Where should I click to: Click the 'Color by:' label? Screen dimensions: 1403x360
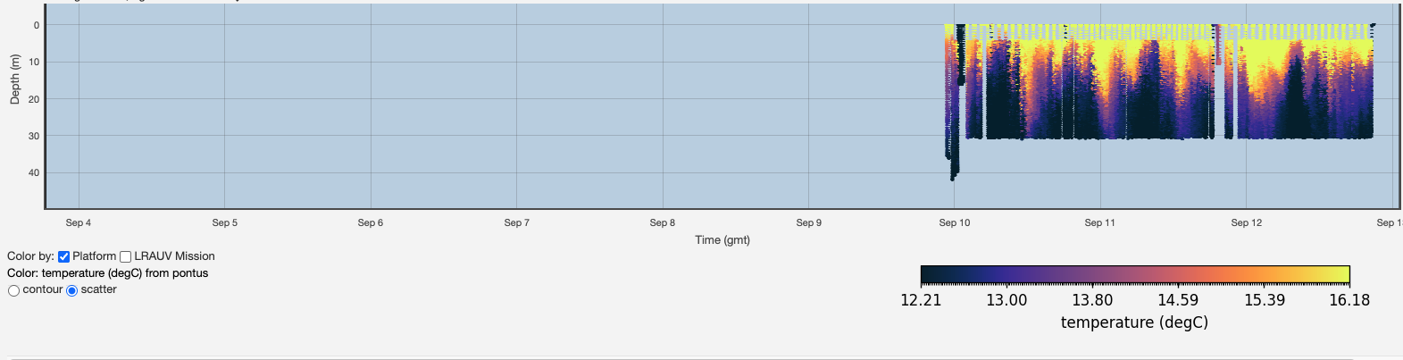[x=30, y=256]
